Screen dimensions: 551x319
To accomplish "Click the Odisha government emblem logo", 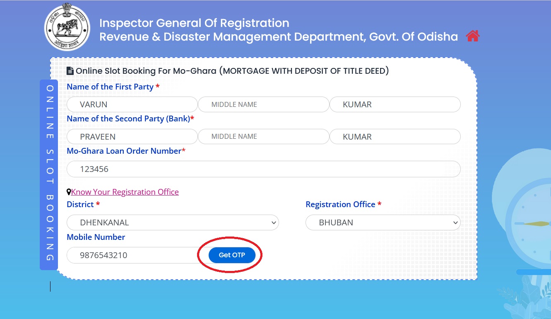I will 67,27.
